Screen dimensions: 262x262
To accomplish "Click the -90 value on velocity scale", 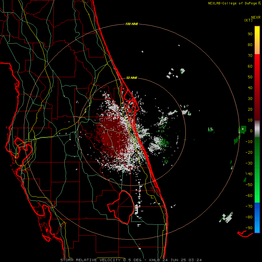I will pyautogui.click(x=249, y=228).
